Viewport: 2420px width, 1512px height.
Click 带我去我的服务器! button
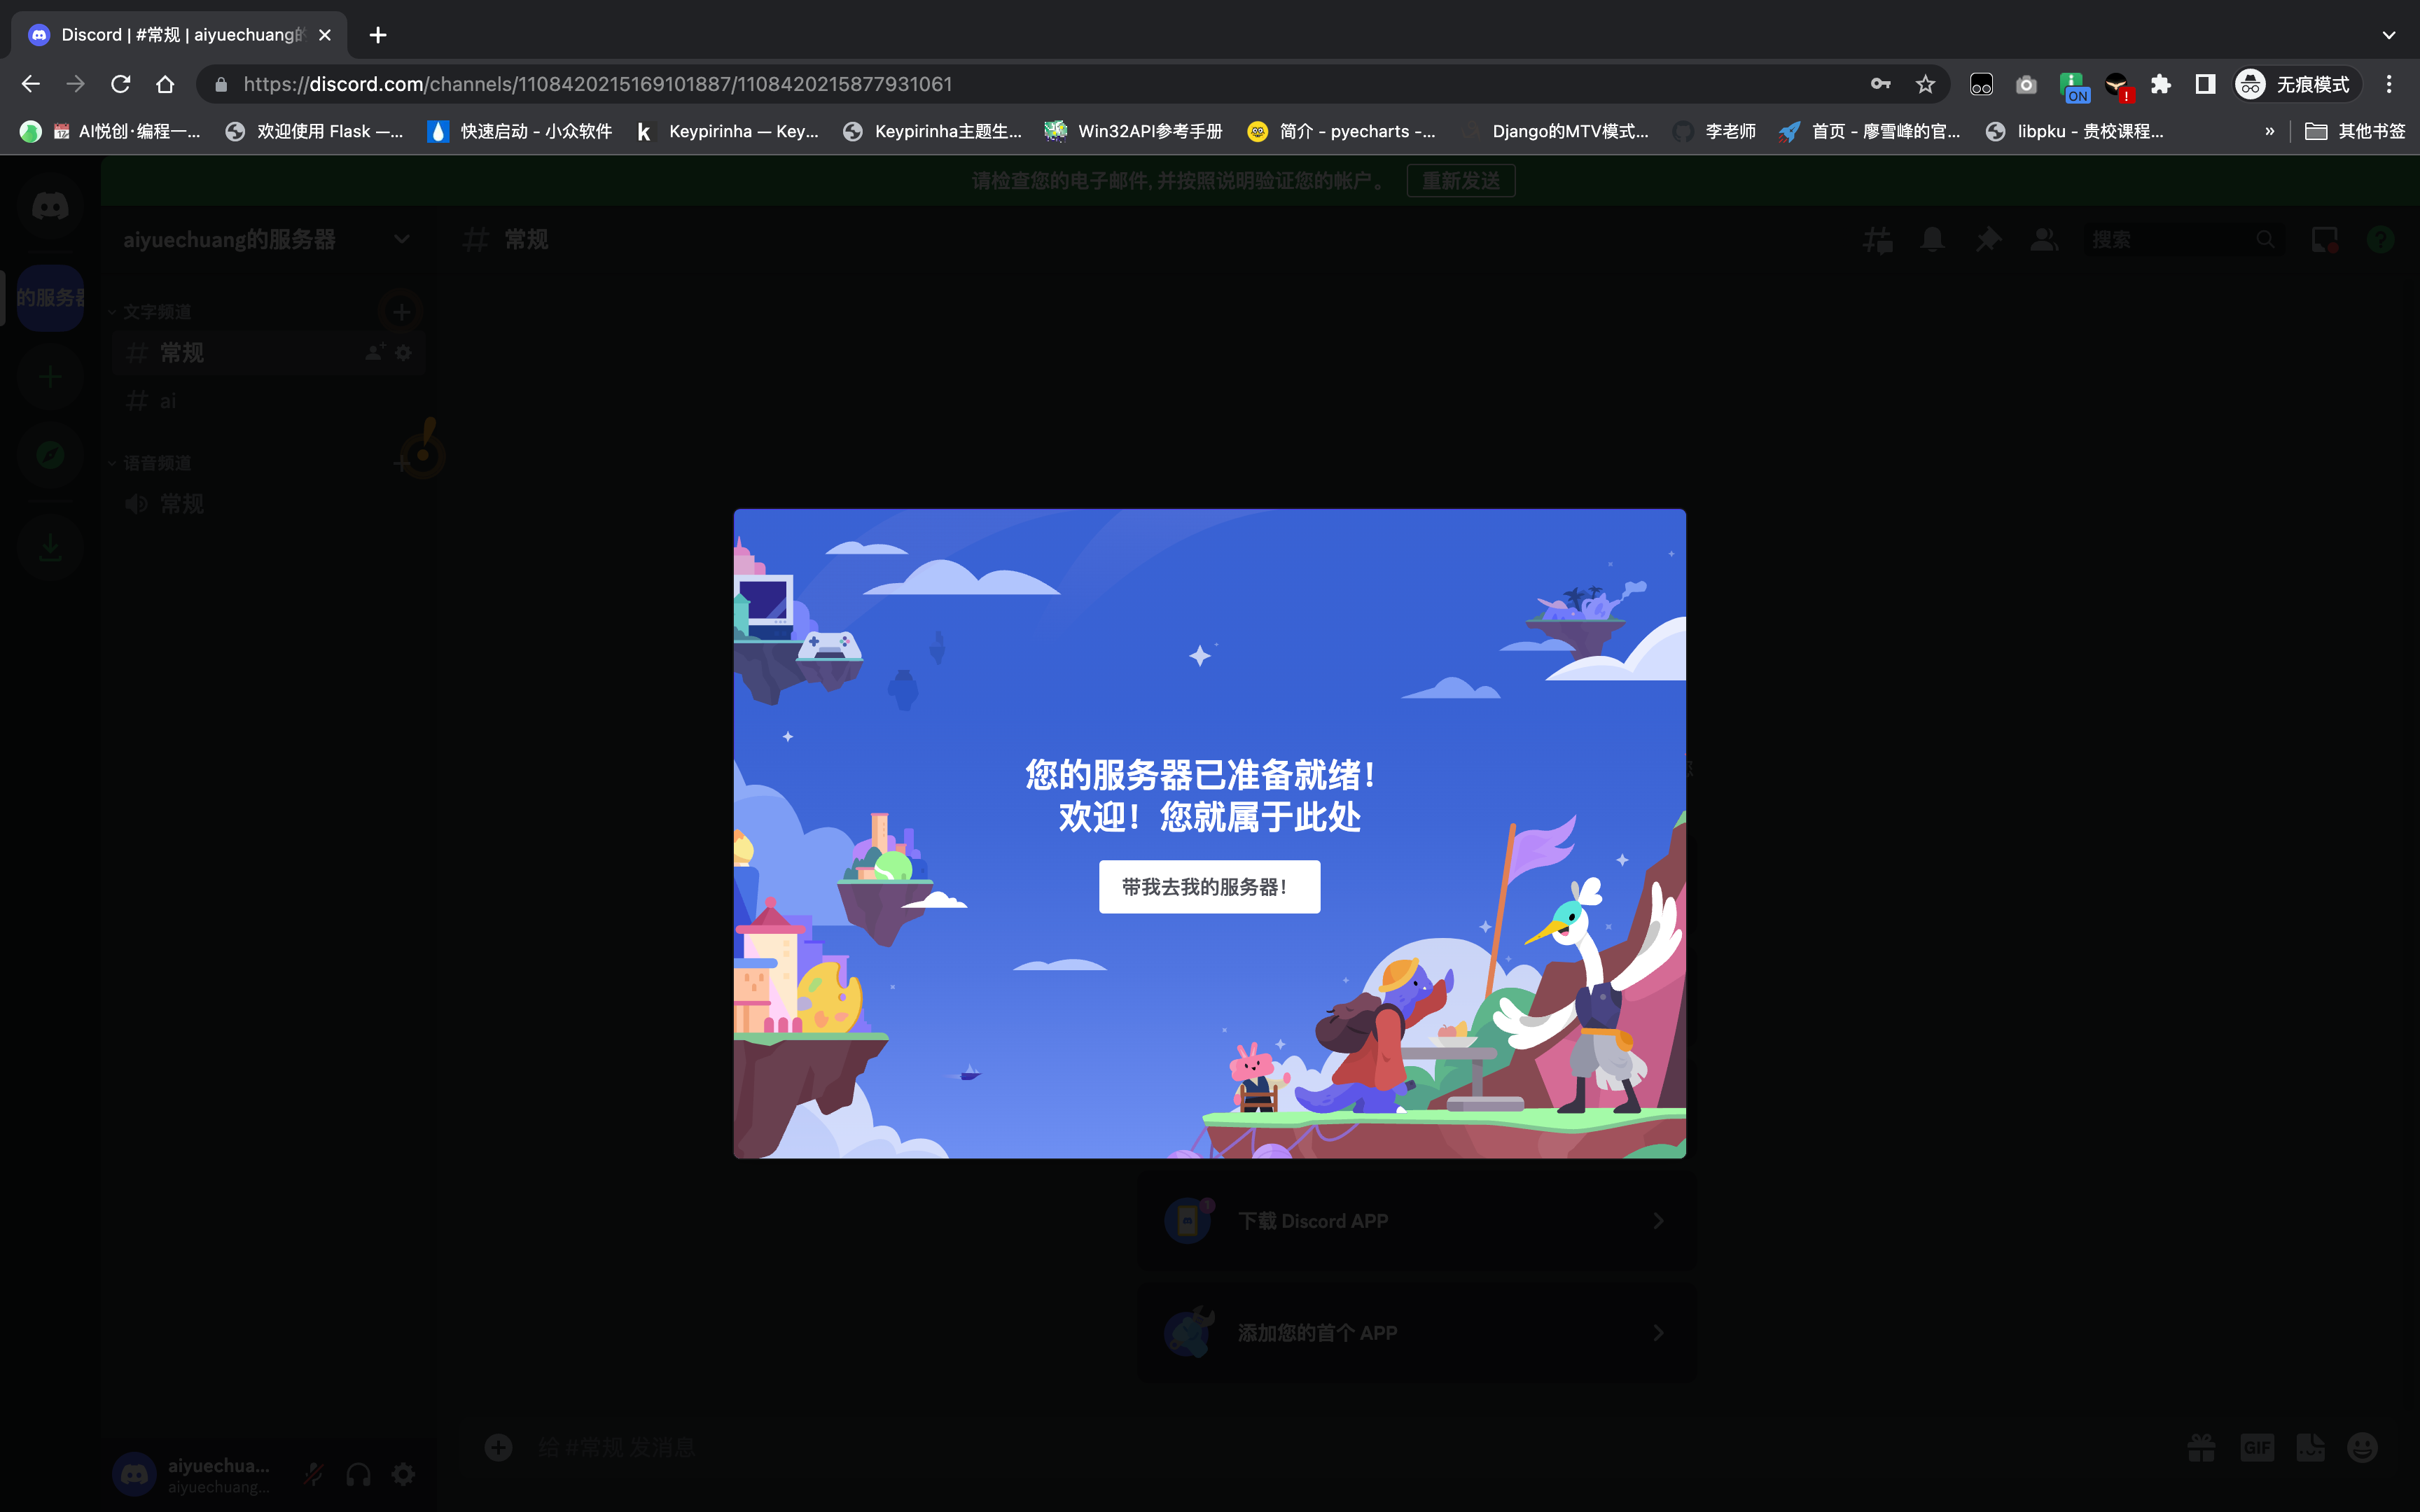[x=1209, y=887]
